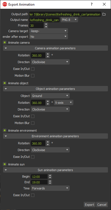Open the Camera target -keep- dropdown
This screenshot has height=210, width=111.
[49, 31]
